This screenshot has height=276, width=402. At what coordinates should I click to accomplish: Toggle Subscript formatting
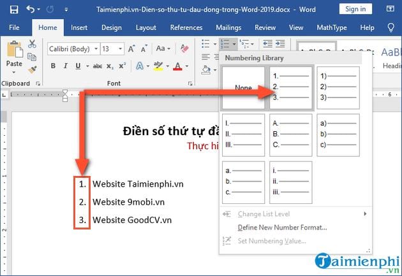(x=110, y=66)
